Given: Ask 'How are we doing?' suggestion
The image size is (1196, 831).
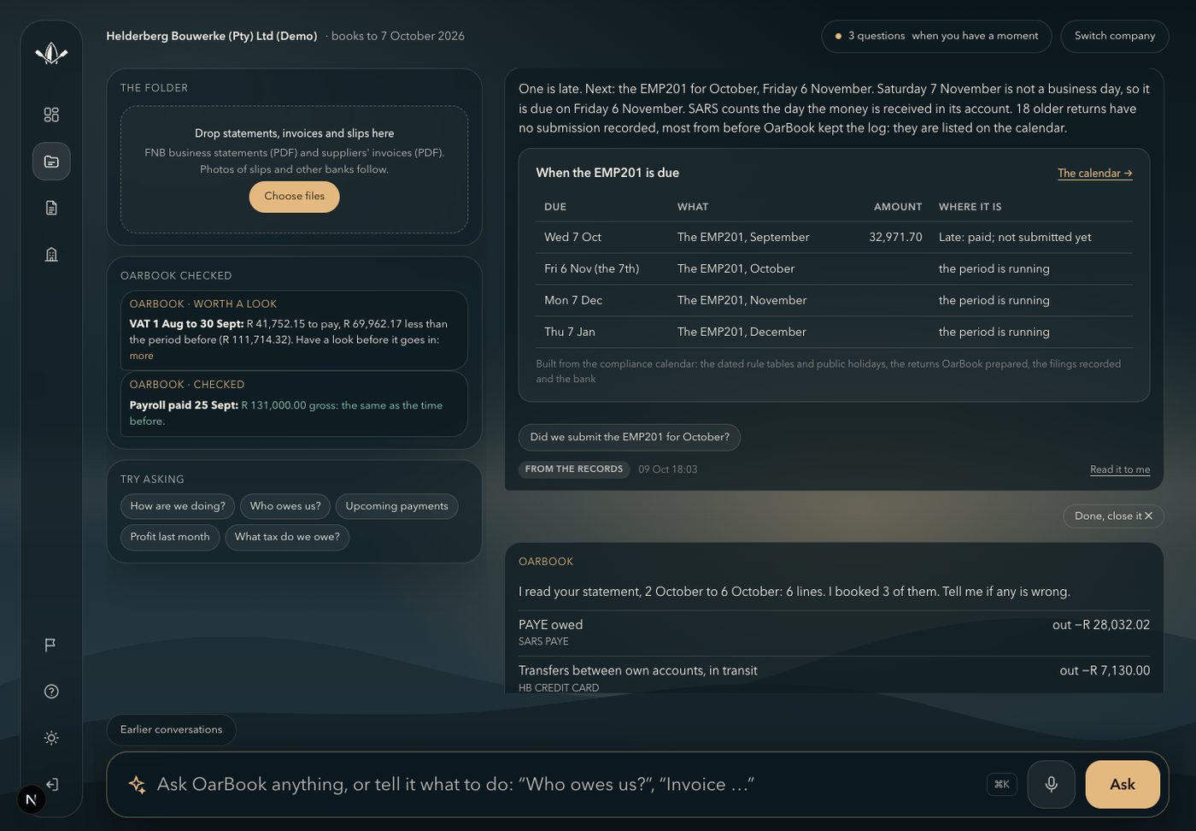Looking at the screenshot, I should point(178,506).
